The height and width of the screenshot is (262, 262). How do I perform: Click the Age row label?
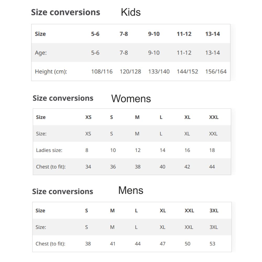point(41,53)
